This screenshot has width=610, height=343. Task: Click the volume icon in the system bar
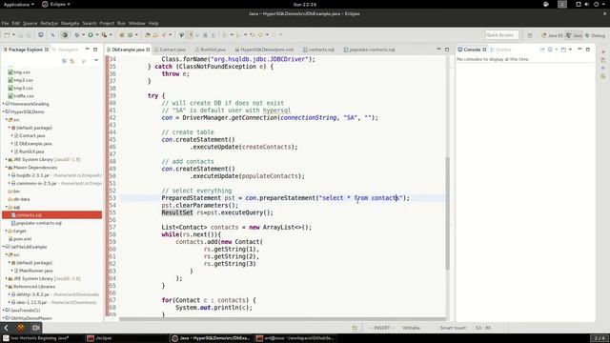coord(587,4)
